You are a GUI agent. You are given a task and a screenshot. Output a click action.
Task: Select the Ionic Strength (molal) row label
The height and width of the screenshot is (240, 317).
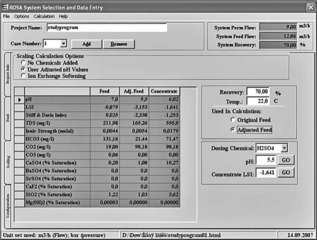click(x=58, y=131)
